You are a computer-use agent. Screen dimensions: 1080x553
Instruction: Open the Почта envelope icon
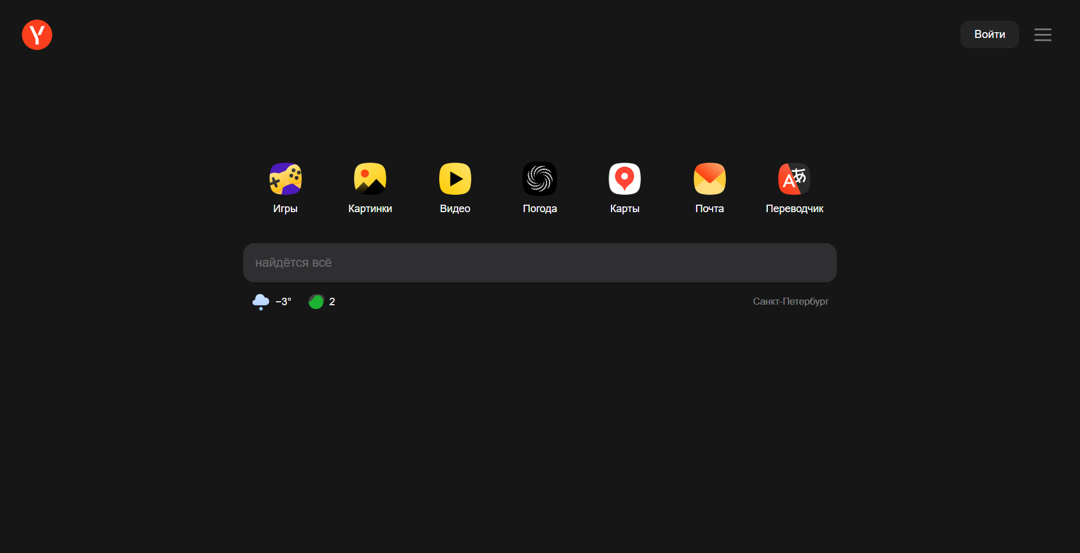click(709, 179)
